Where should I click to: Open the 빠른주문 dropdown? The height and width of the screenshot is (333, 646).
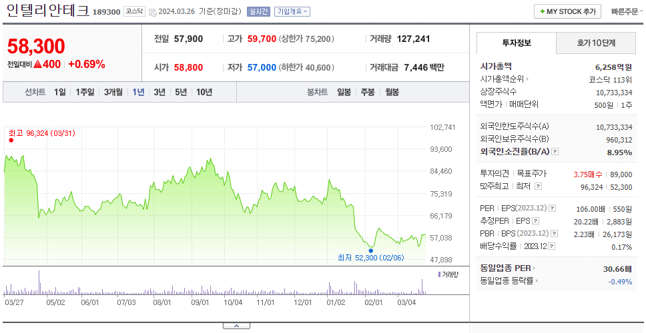(627, 11)
